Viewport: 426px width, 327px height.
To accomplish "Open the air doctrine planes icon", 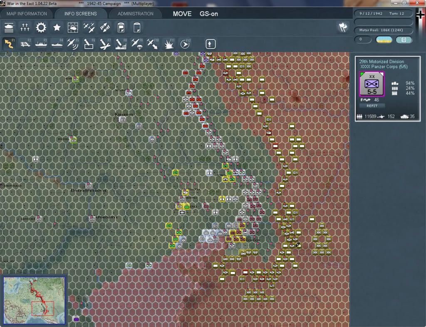I will tap(89, 27).
